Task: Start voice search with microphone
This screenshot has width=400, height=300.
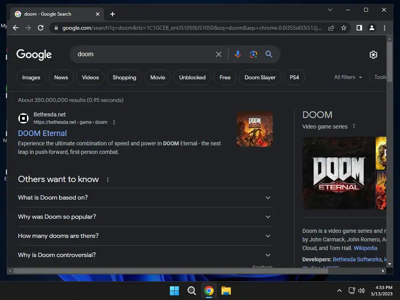Action: 238,54
